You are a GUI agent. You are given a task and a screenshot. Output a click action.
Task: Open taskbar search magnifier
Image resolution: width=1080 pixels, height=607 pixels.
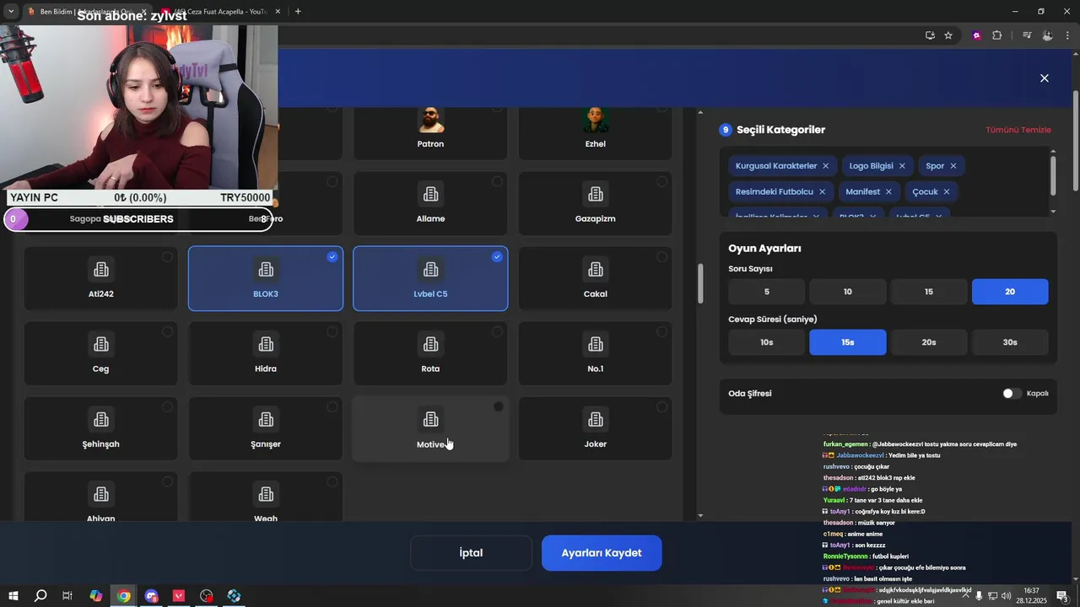[40, 596]
